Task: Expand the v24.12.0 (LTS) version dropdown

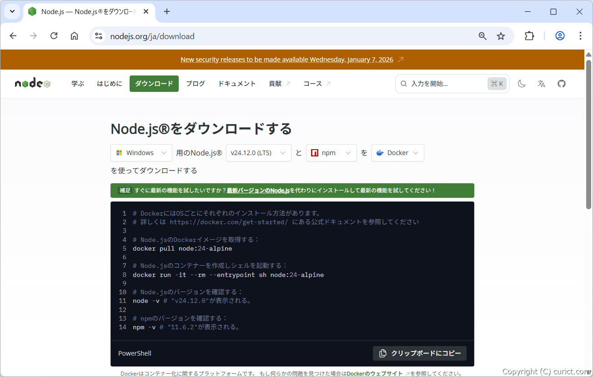Action: 258,153
